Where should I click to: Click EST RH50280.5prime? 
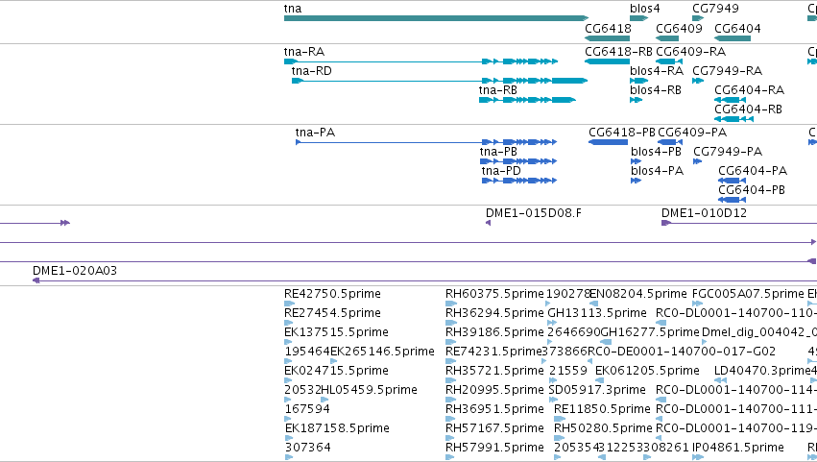(x=603, y=428)
